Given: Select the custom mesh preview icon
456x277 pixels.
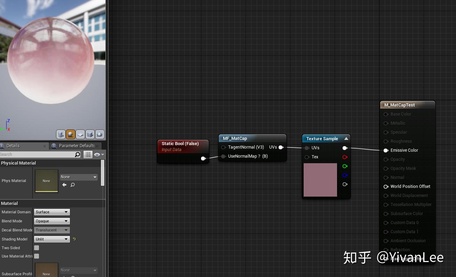Looking at the screenshot, I should tap(99, 134).
